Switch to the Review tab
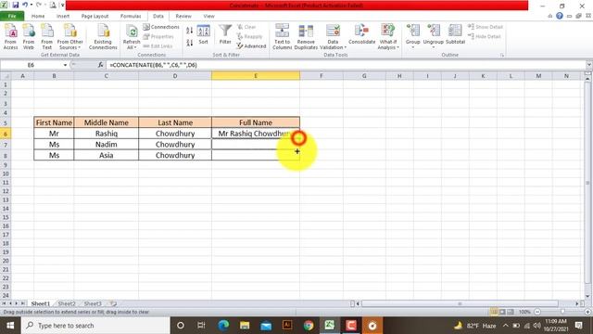The width and height of the screenshot is (593, 334). [183, 16]
